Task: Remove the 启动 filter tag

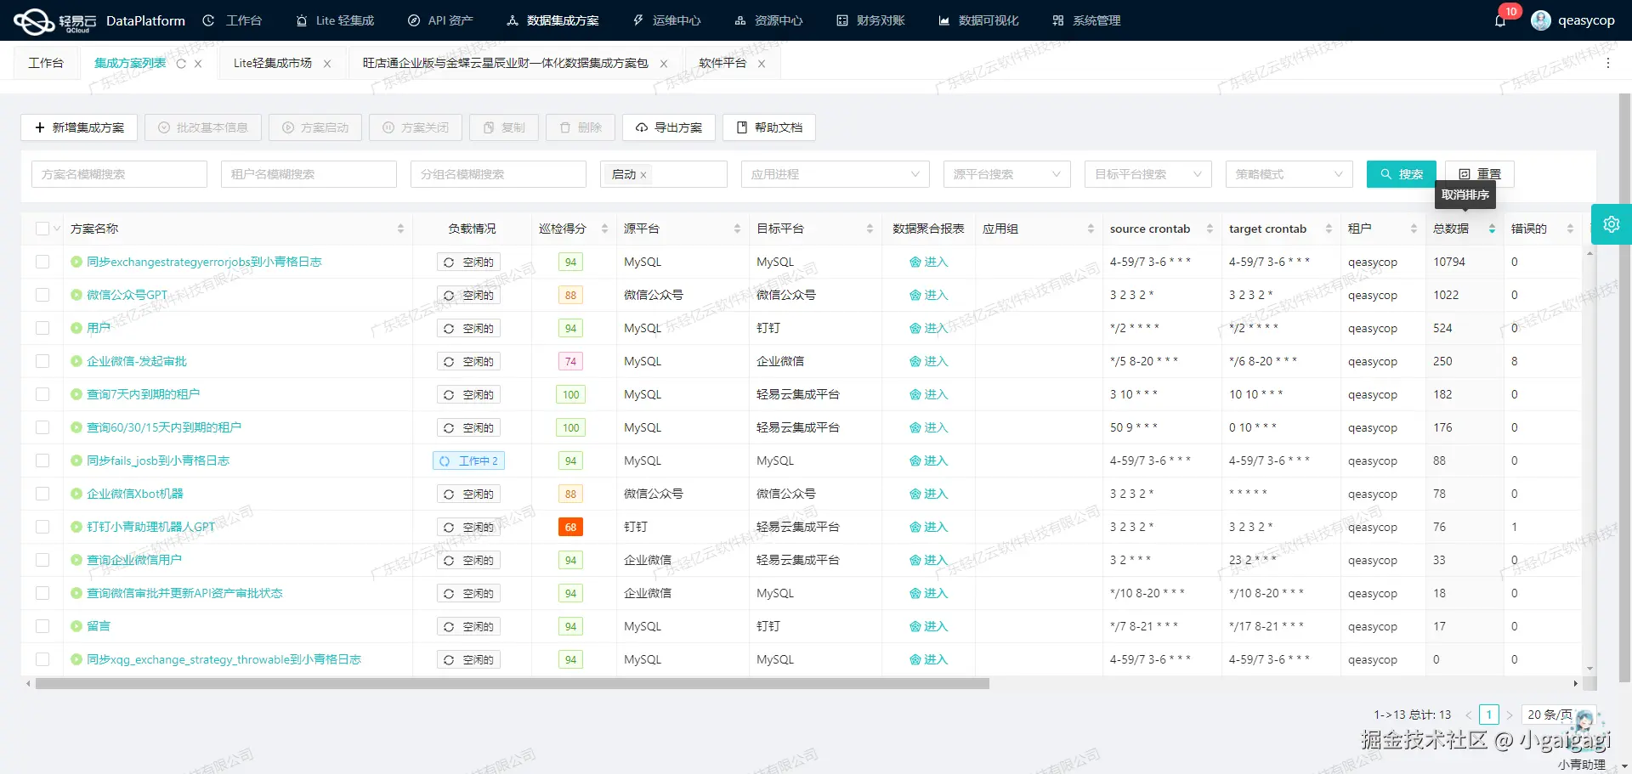Action: (643, 175)
